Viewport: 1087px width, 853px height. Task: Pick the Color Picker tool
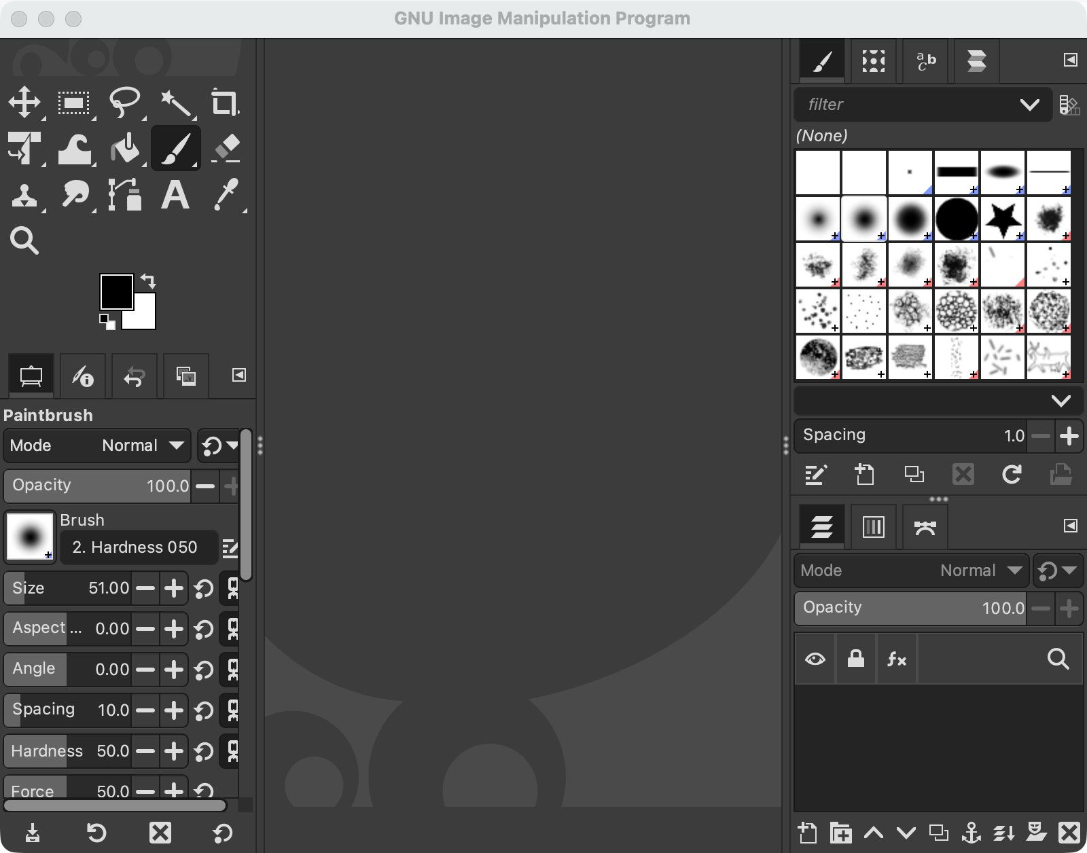227,195
